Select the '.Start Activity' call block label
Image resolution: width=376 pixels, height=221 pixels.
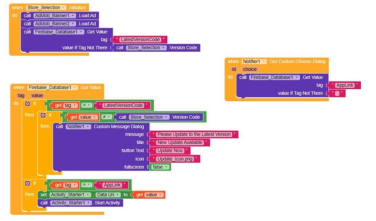pos(107,203)
